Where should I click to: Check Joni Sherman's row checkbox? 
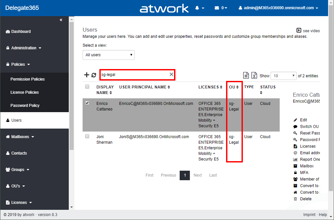pyautogui.click(x=87, y=136)
